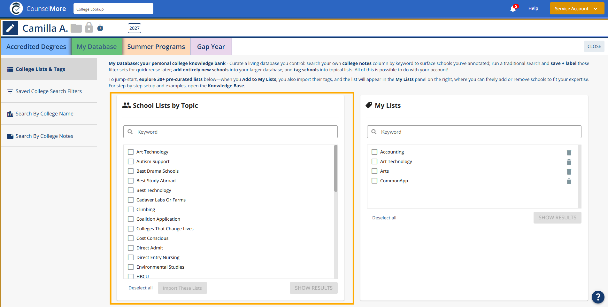This screenshot has height=307, width=608.
Task: Tick the Environmental Studies checkbox
Action: point(131,267)
